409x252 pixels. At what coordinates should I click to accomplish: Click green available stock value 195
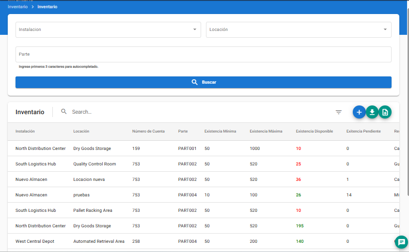tap(299, 226)
